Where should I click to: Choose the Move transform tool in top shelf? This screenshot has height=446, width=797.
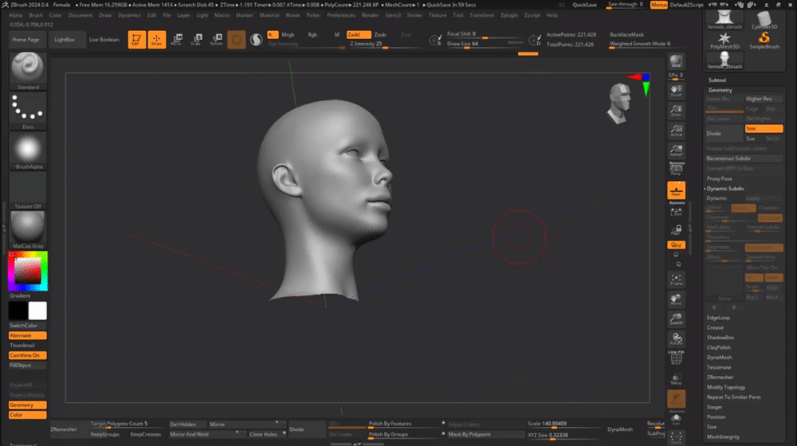pos(176,39)
